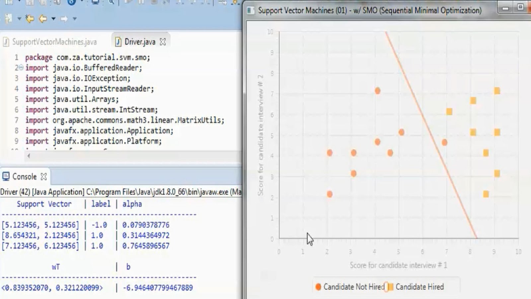Click the 'alpha' console column header

click(x=132, y=204)
